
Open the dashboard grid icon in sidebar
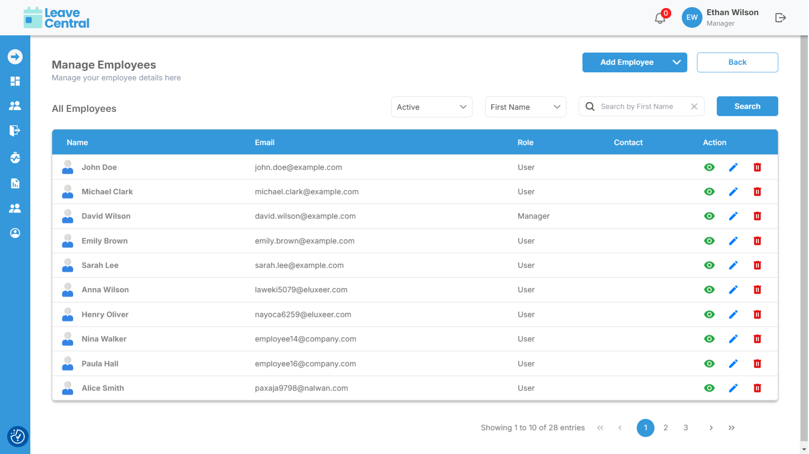15,81
